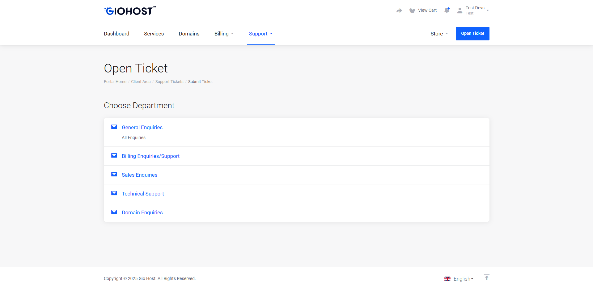Click envelope icon beside Domain Enquiries
This screenshot has height=288, width=593.
(114, 212)
